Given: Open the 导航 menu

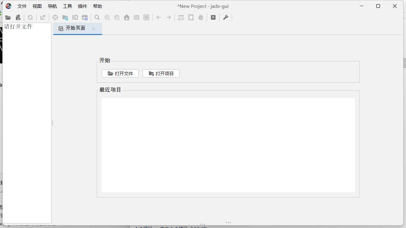Looking at the screenshot, I should (x=52, y=6).
